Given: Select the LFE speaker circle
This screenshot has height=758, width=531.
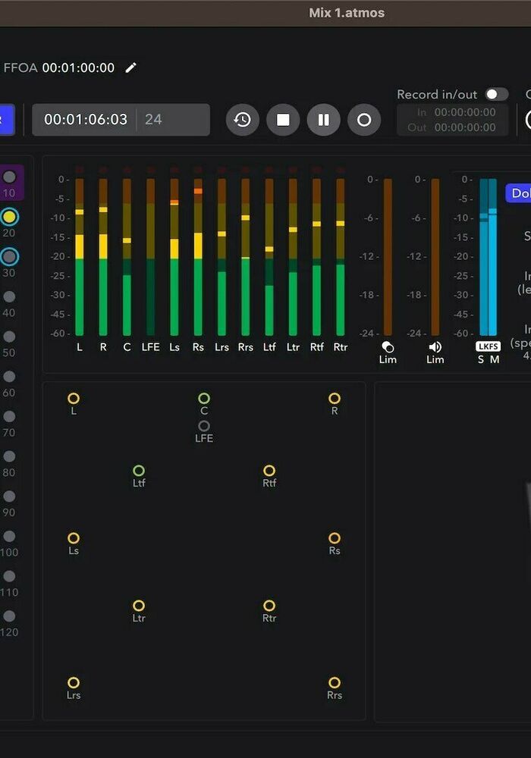Looking at the screenshot, I should (x=204, y=426).
